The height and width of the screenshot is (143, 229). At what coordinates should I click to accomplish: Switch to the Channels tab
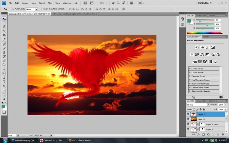click(x=202, y=101)
